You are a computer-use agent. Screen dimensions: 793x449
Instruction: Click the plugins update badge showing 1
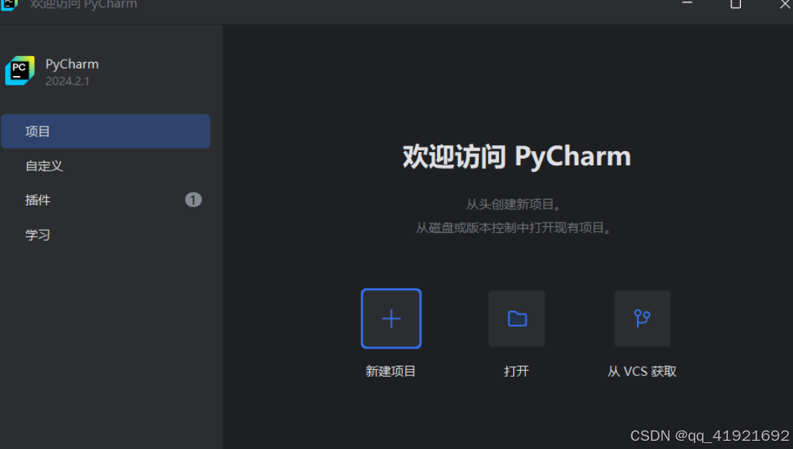[193, 200]
